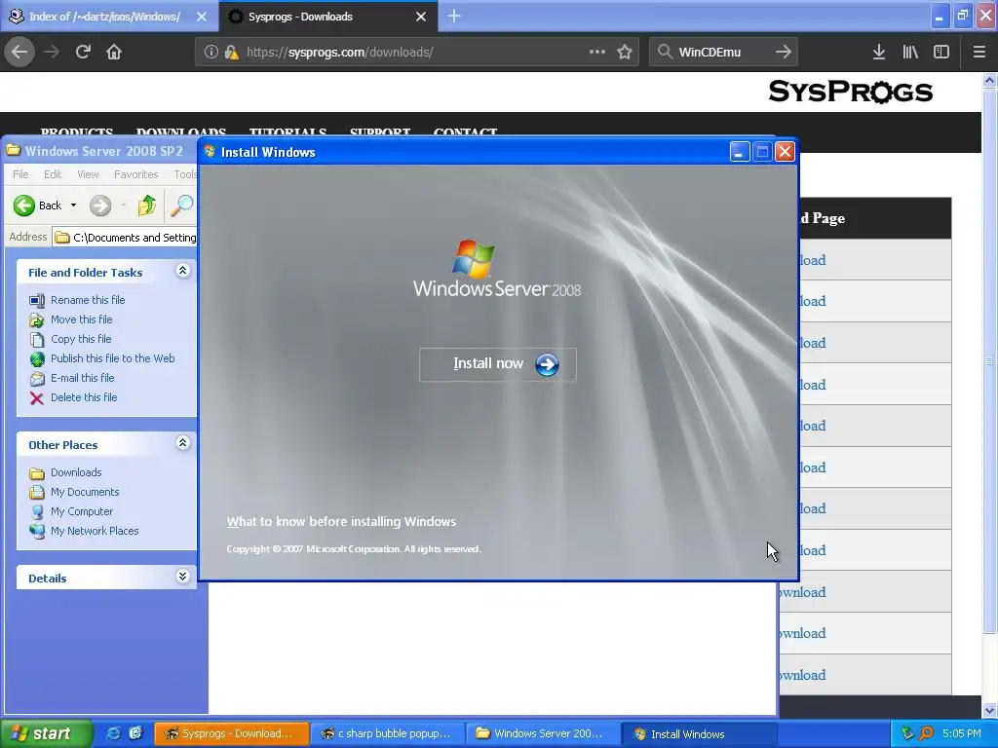Collapse File and Folder Tasks panel

(182, 271)
